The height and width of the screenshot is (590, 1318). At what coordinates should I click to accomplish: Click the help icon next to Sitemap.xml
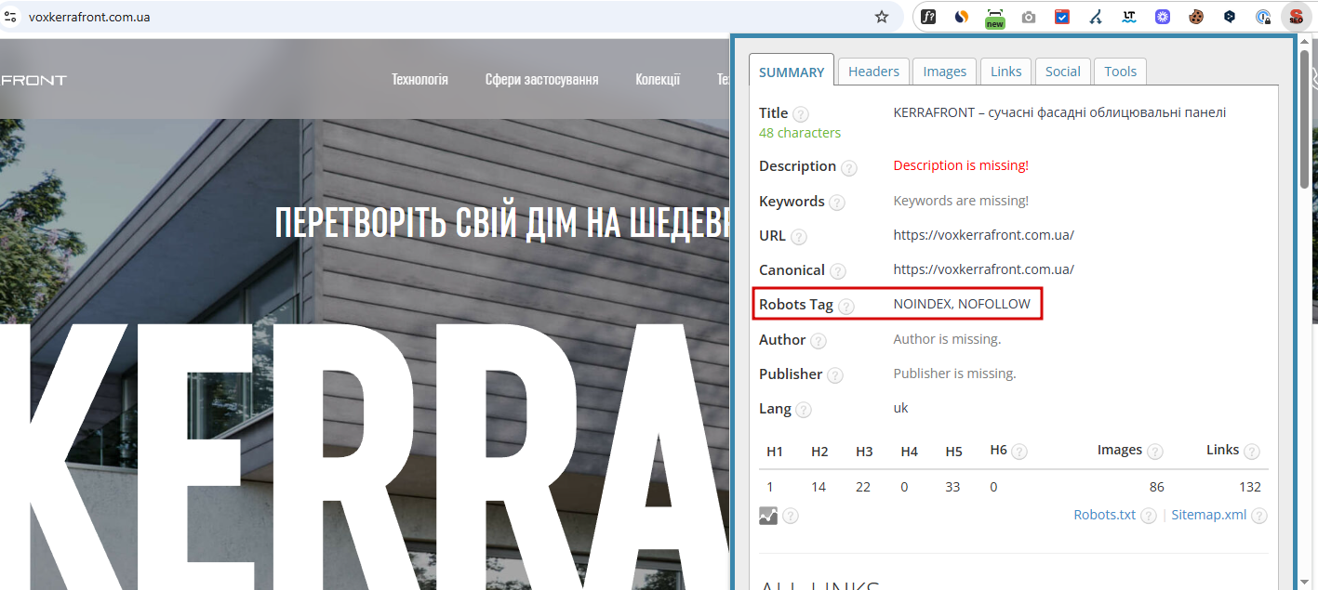coord(1259,516)
